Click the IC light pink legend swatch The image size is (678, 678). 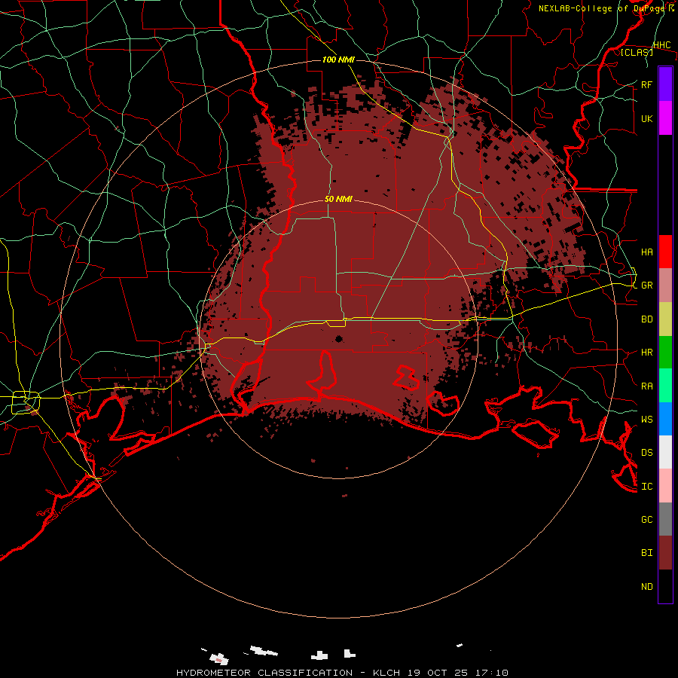point(665,486)
